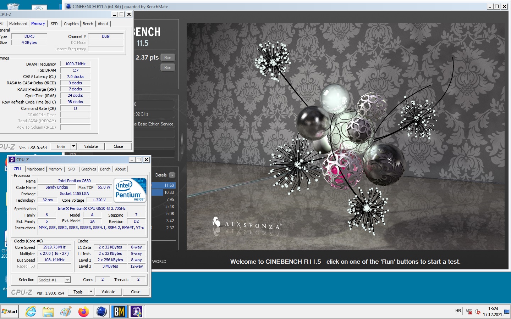The image size is (511, 319).
Task: Click the CPU name Intel Pentium G630
Action: point(75,181)
